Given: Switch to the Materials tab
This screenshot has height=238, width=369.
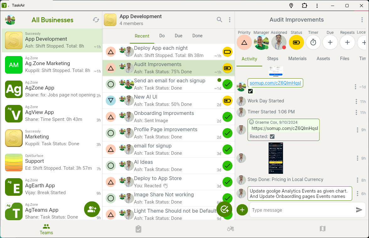Looking at the screenshot, I should 297,59.
